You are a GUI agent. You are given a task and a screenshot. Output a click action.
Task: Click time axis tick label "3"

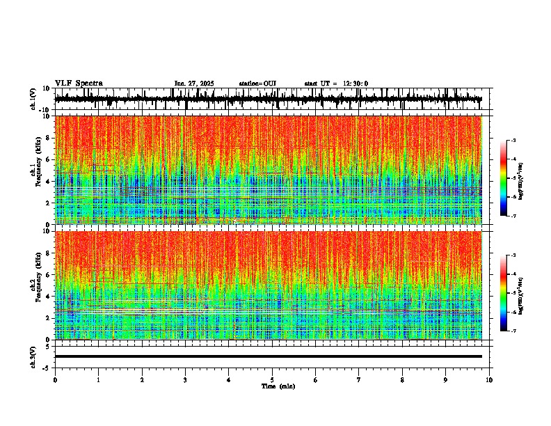pos(185,380)
